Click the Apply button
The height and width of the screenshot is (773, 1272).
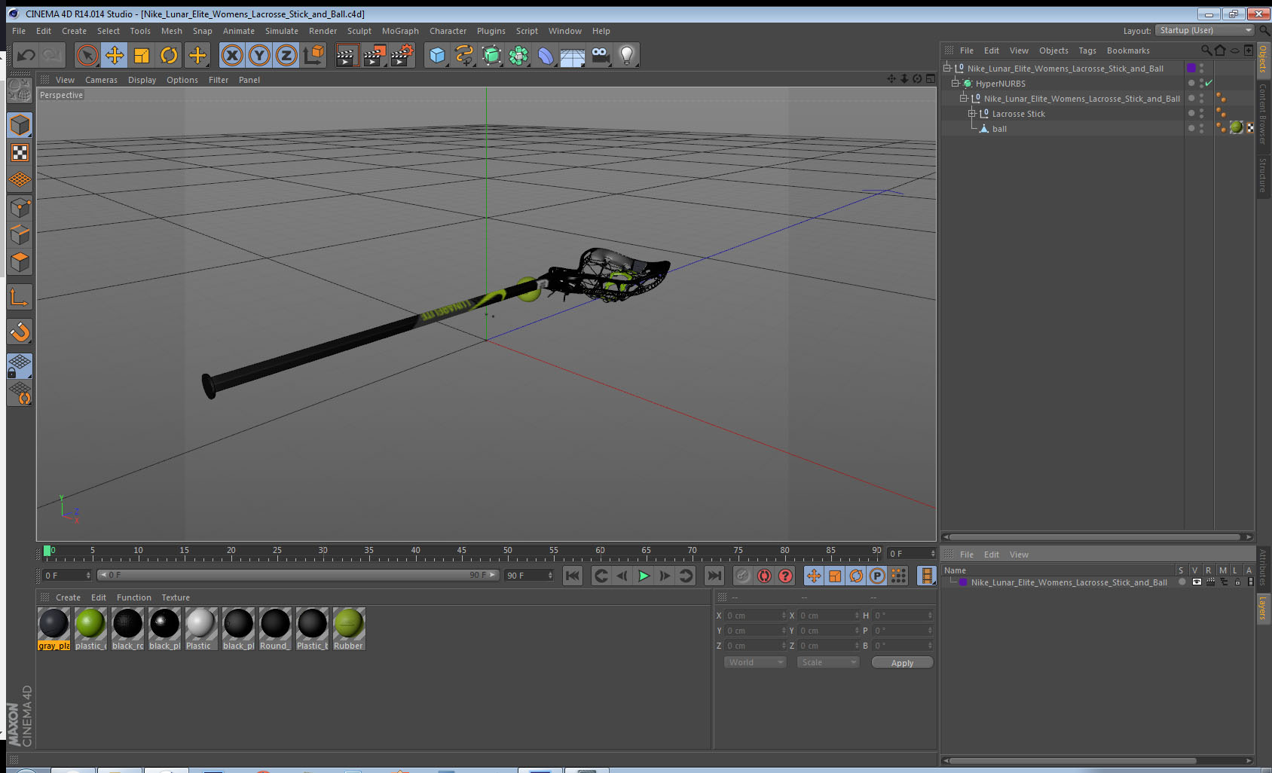pyautogui.click(x=902, y=662)
